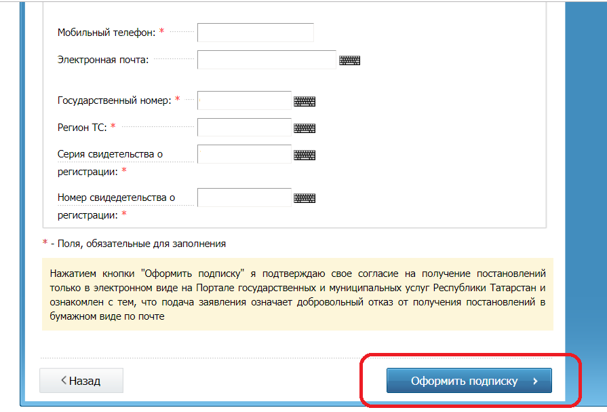Go back using the Назад button

[x=81, y=381]
